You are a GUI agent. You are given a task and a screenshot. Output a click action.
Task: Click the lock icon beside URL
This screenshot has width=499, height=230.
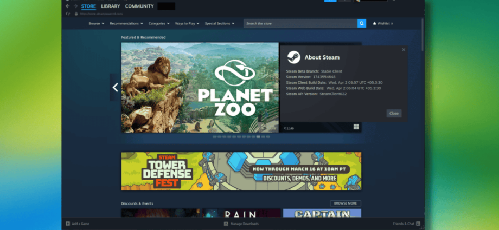pyautogui.click(x=76, y=14)
